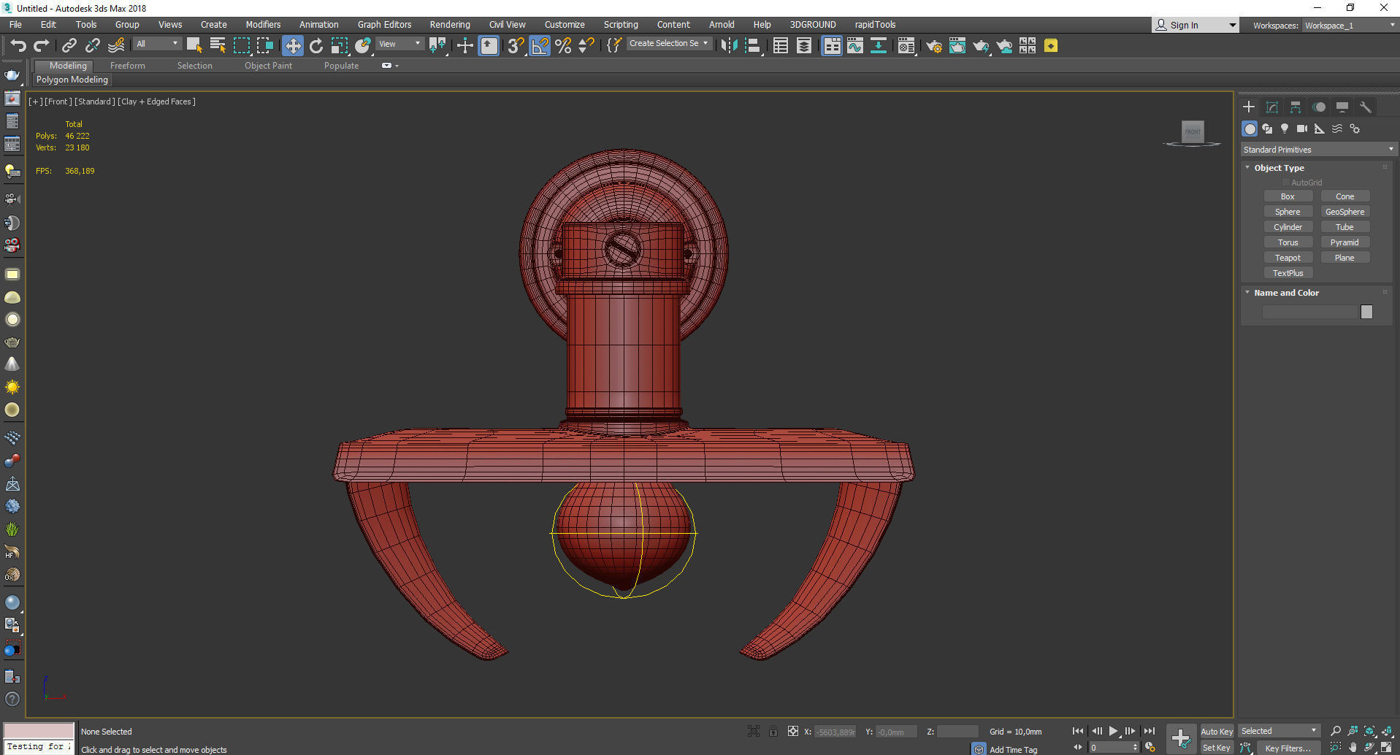Open Render Setup teapot icon
The width and height of the screenshot is (1400, 755).
[x=933, y=47]
